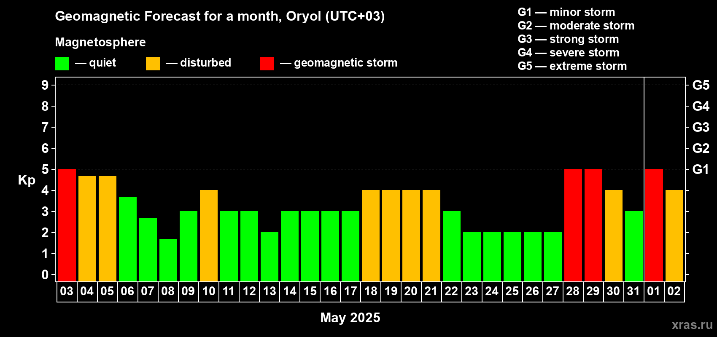Click the G5 label on right axis

(x=701, y=85)
